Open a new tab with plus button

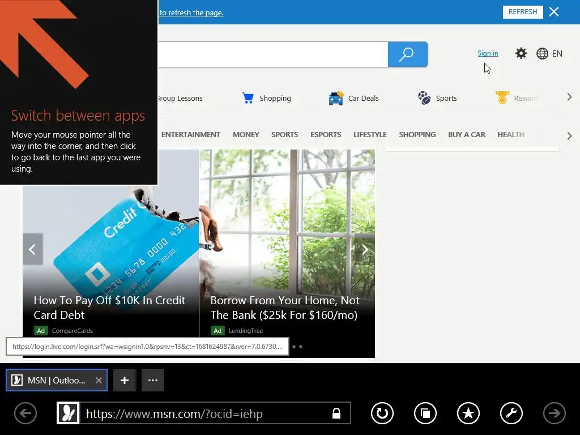click(x=125, y=380)
